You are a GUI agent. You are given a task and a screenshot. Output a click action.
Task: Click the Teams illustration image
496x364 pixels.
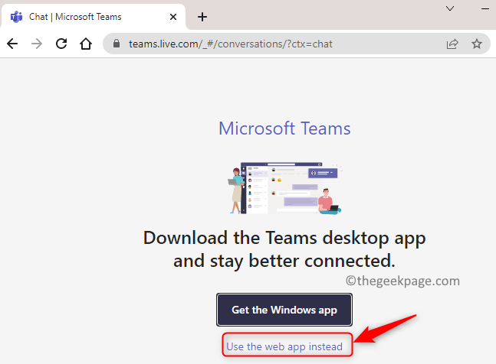click(285, 188)
